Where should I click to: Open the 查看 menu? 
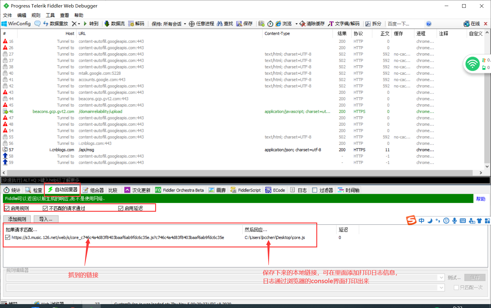point(64,15)
